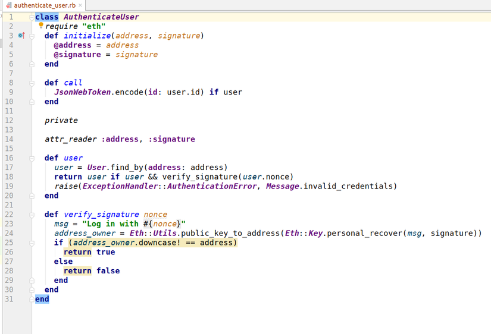This screenshot has width=491, height=334.
Task: Click JsonWebToken on line 9
Action: (82, 92)
